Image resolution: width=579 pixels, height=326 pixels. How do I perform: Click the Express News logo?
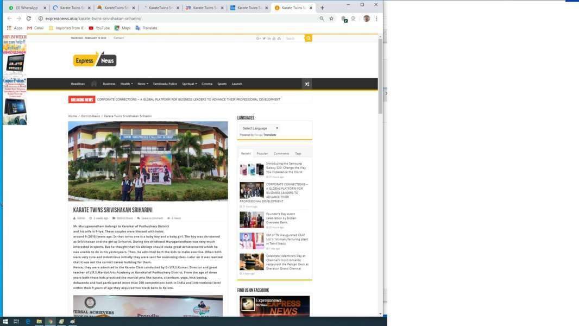click(95, 60)
